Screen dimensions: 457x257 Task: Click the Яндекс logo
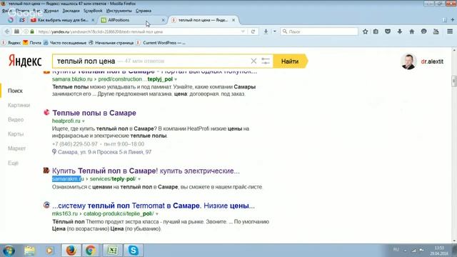(x=25, y=61)
